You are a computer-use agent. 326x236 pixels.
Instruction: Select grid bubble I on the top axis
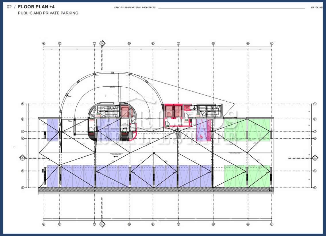(x=271, y=43)
